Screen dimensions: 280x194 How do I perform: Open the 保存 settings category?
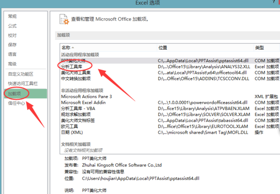(13, 45)
